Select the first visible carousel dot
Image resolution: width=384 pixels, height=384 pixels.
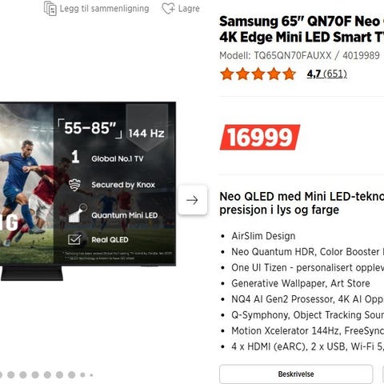(x=11, y=374)
